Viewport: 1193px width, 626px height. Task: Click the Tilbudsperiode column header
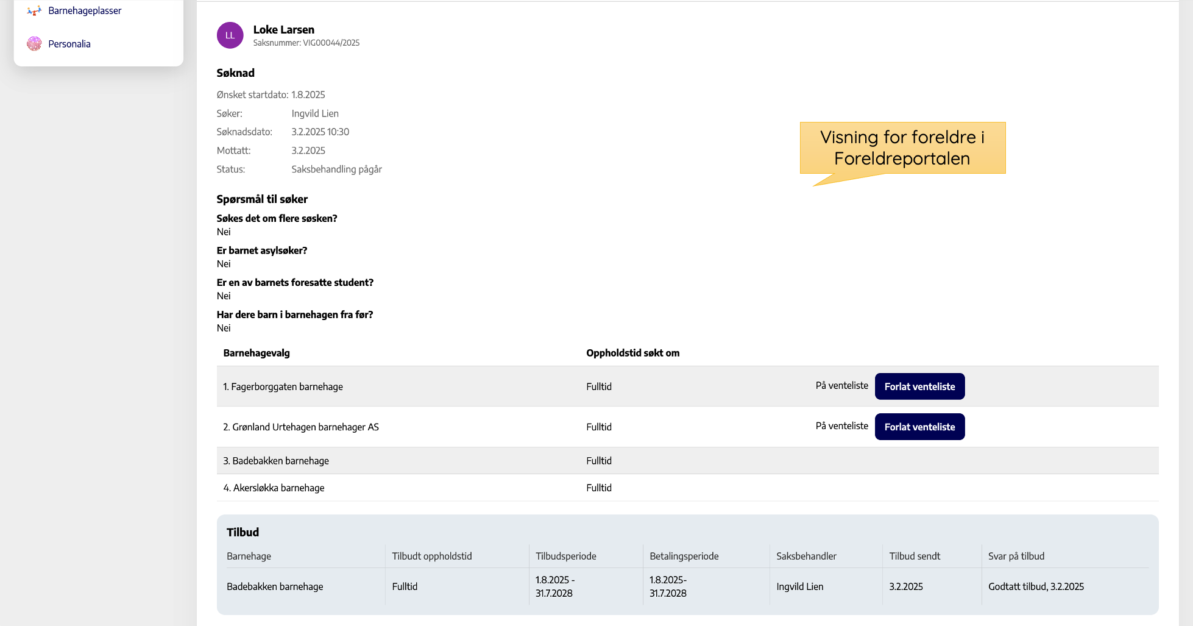(x=565, y=556)
